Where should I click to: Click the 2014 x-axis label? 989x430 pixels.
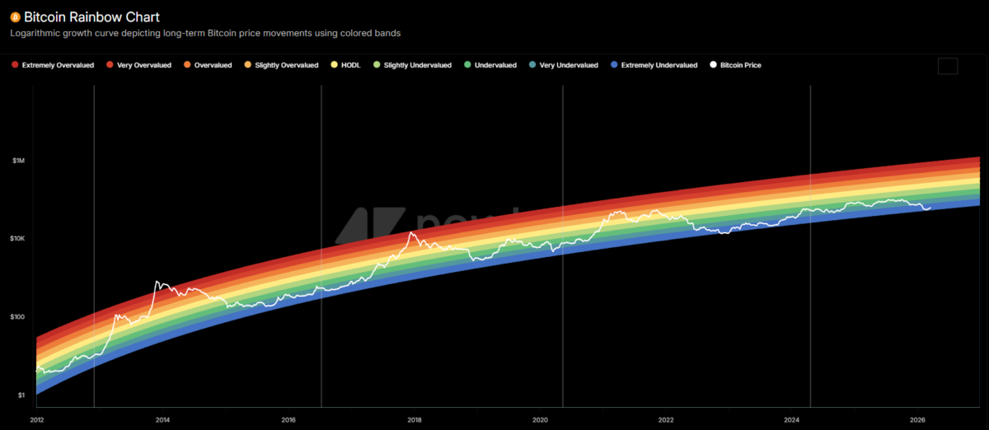pos(162,419)
